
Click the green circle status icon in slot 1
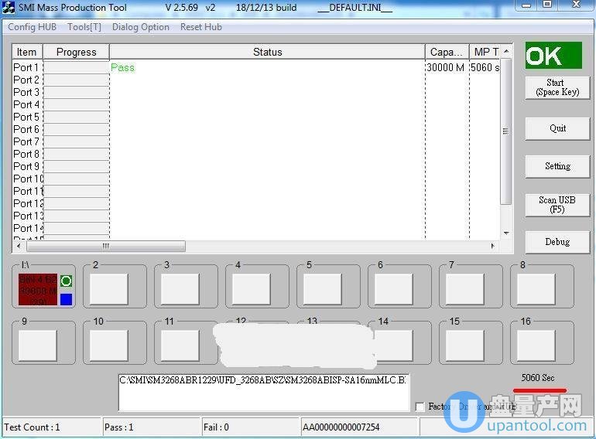pos(66,281)
